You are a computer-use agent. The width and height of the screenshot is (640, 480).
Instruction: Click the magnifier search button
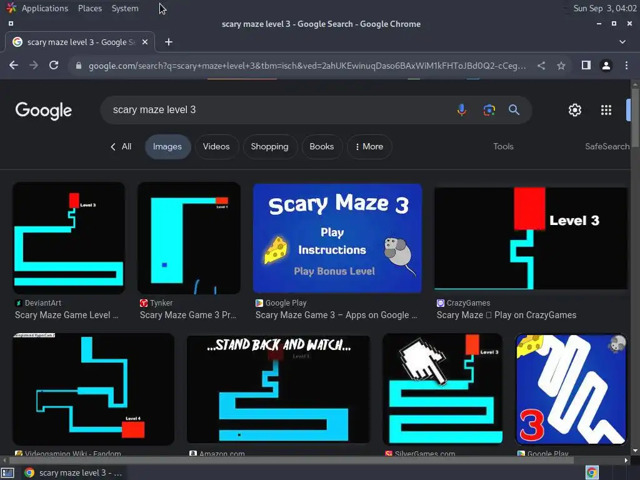(x=514, y=110)
